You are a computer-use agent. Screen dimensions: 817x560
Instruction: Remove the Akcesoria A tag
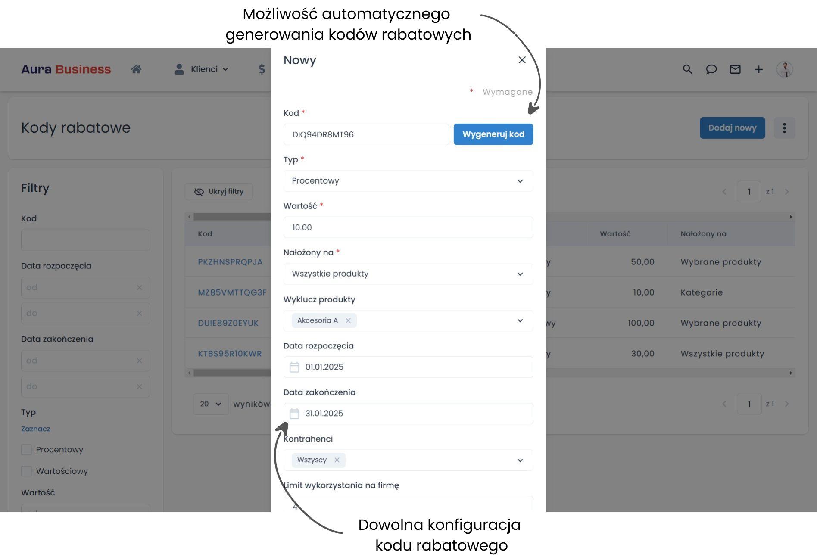(x=348, y=320)
